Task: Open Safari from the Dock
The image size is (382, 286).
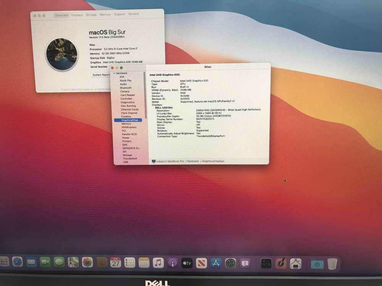Action: click(x=17, y=262)
